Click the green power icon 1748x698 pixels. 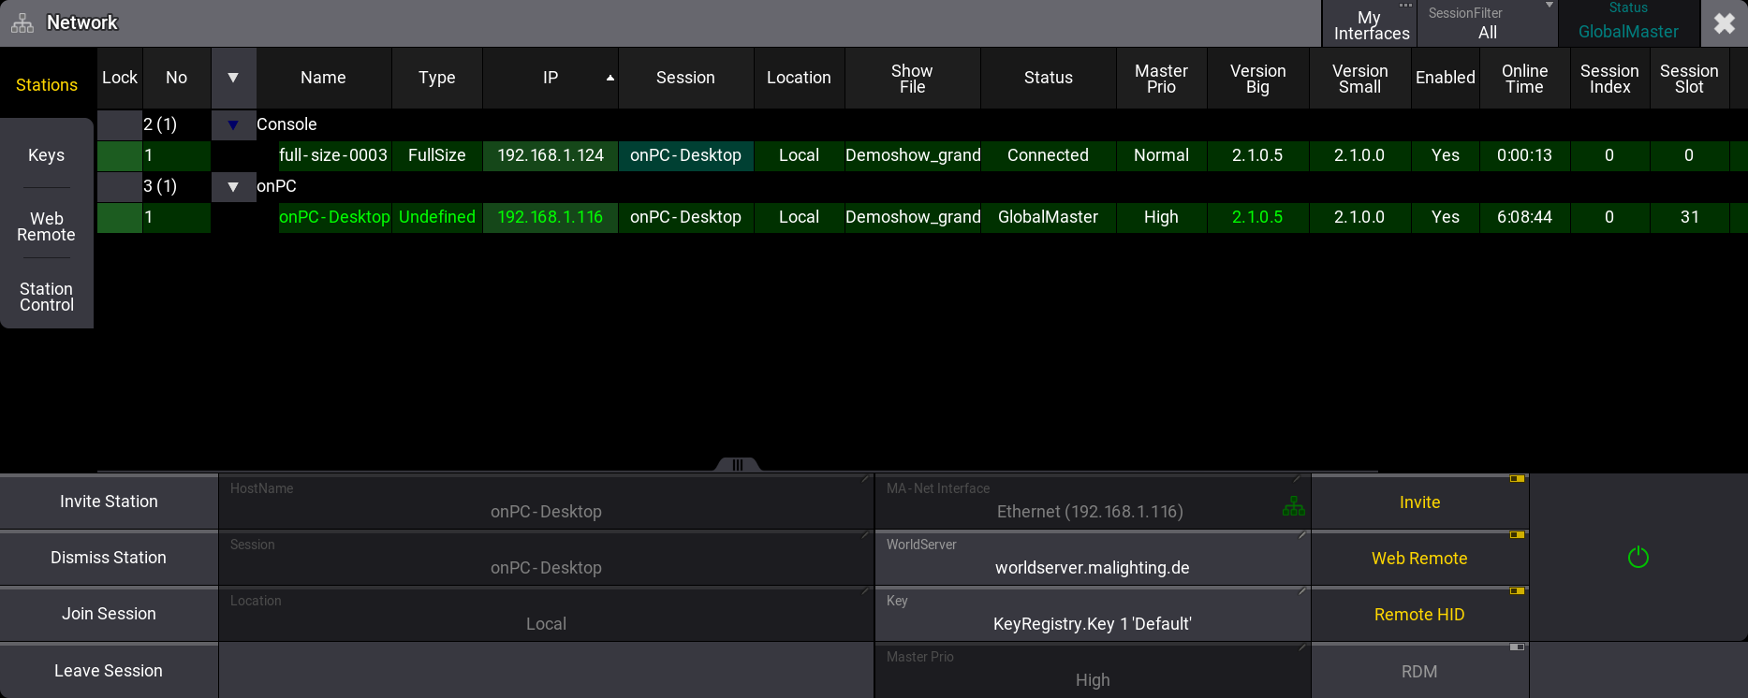[1638, 558]
